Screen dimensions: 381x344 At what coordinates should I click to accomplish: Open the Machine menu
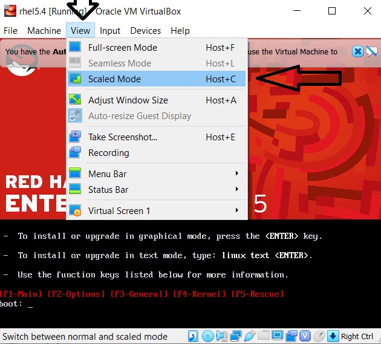point(44,31)
